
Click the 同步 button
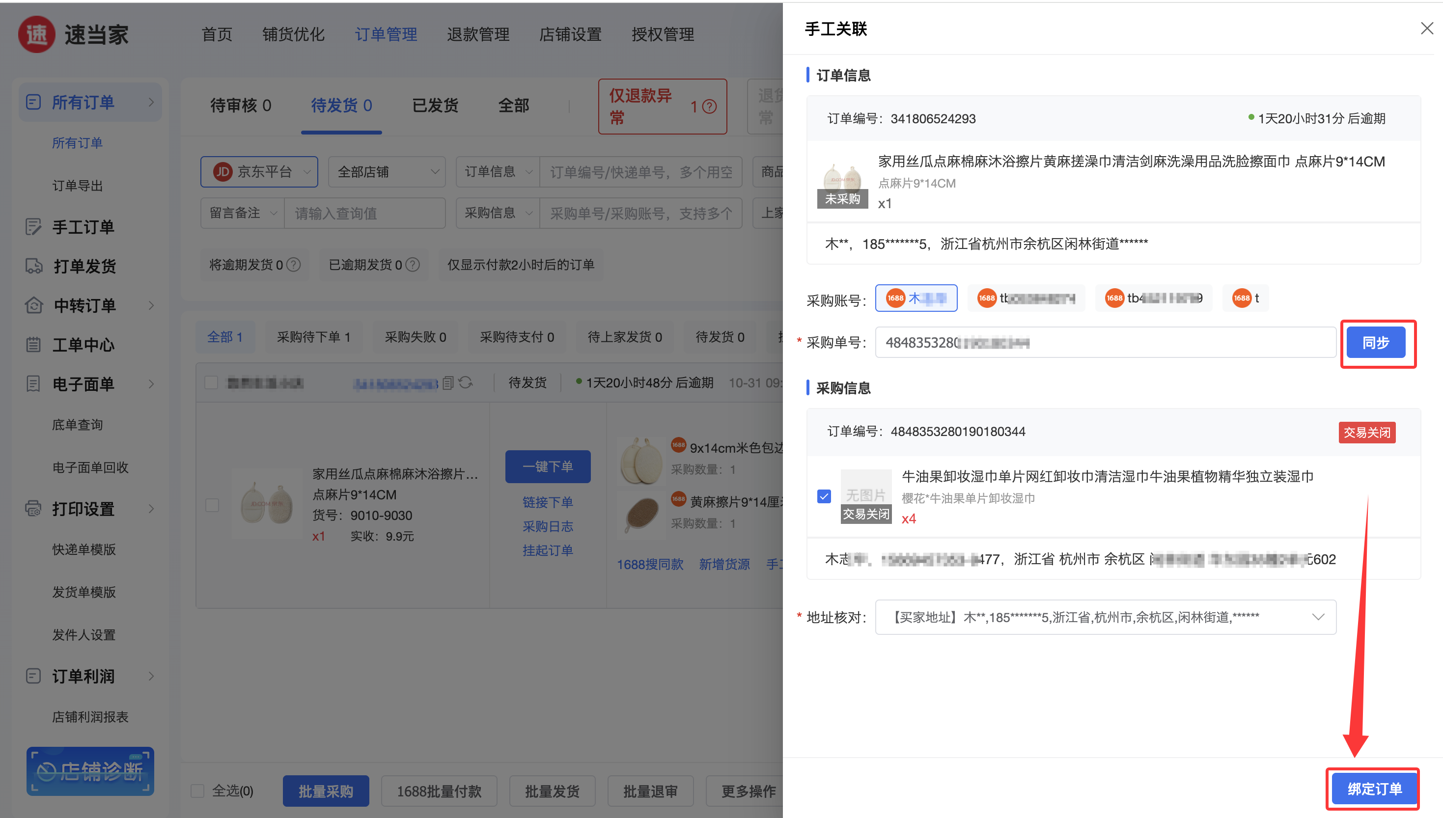tap(1376, 342)
